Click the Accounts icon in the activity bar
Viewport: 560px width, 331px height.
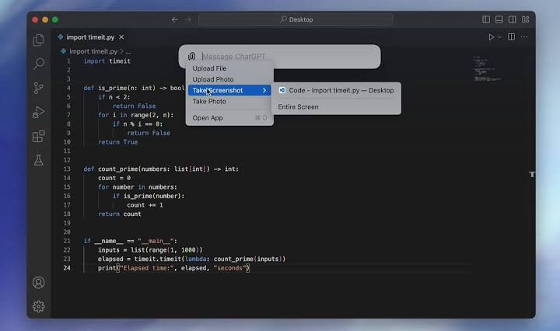tap(38, 283)
